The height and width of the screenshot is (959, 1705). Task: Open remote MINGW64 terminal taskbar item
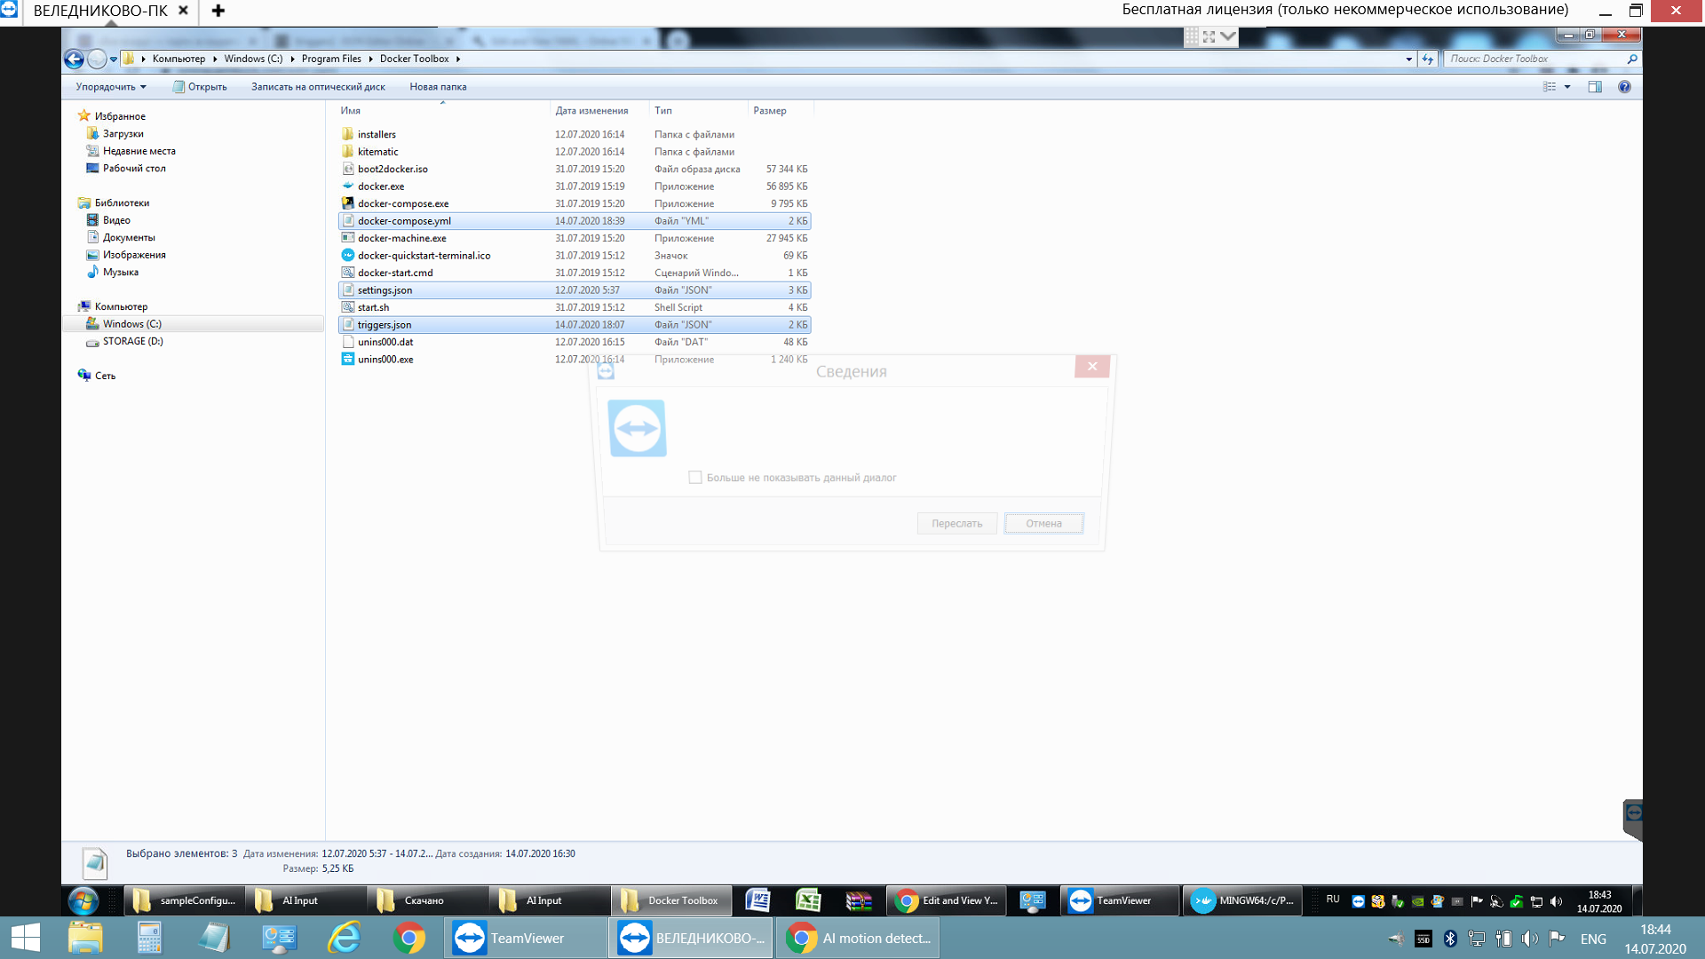point(1243,901)
